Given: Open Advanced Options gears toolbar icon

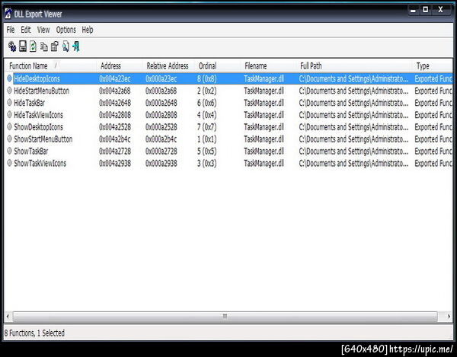Looking at the screenshot, I should tap(12, 46).
